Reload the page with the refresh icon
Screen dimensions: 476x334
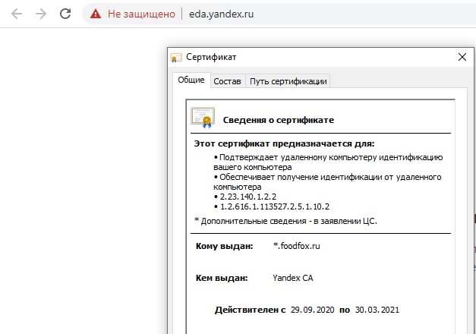65,14
